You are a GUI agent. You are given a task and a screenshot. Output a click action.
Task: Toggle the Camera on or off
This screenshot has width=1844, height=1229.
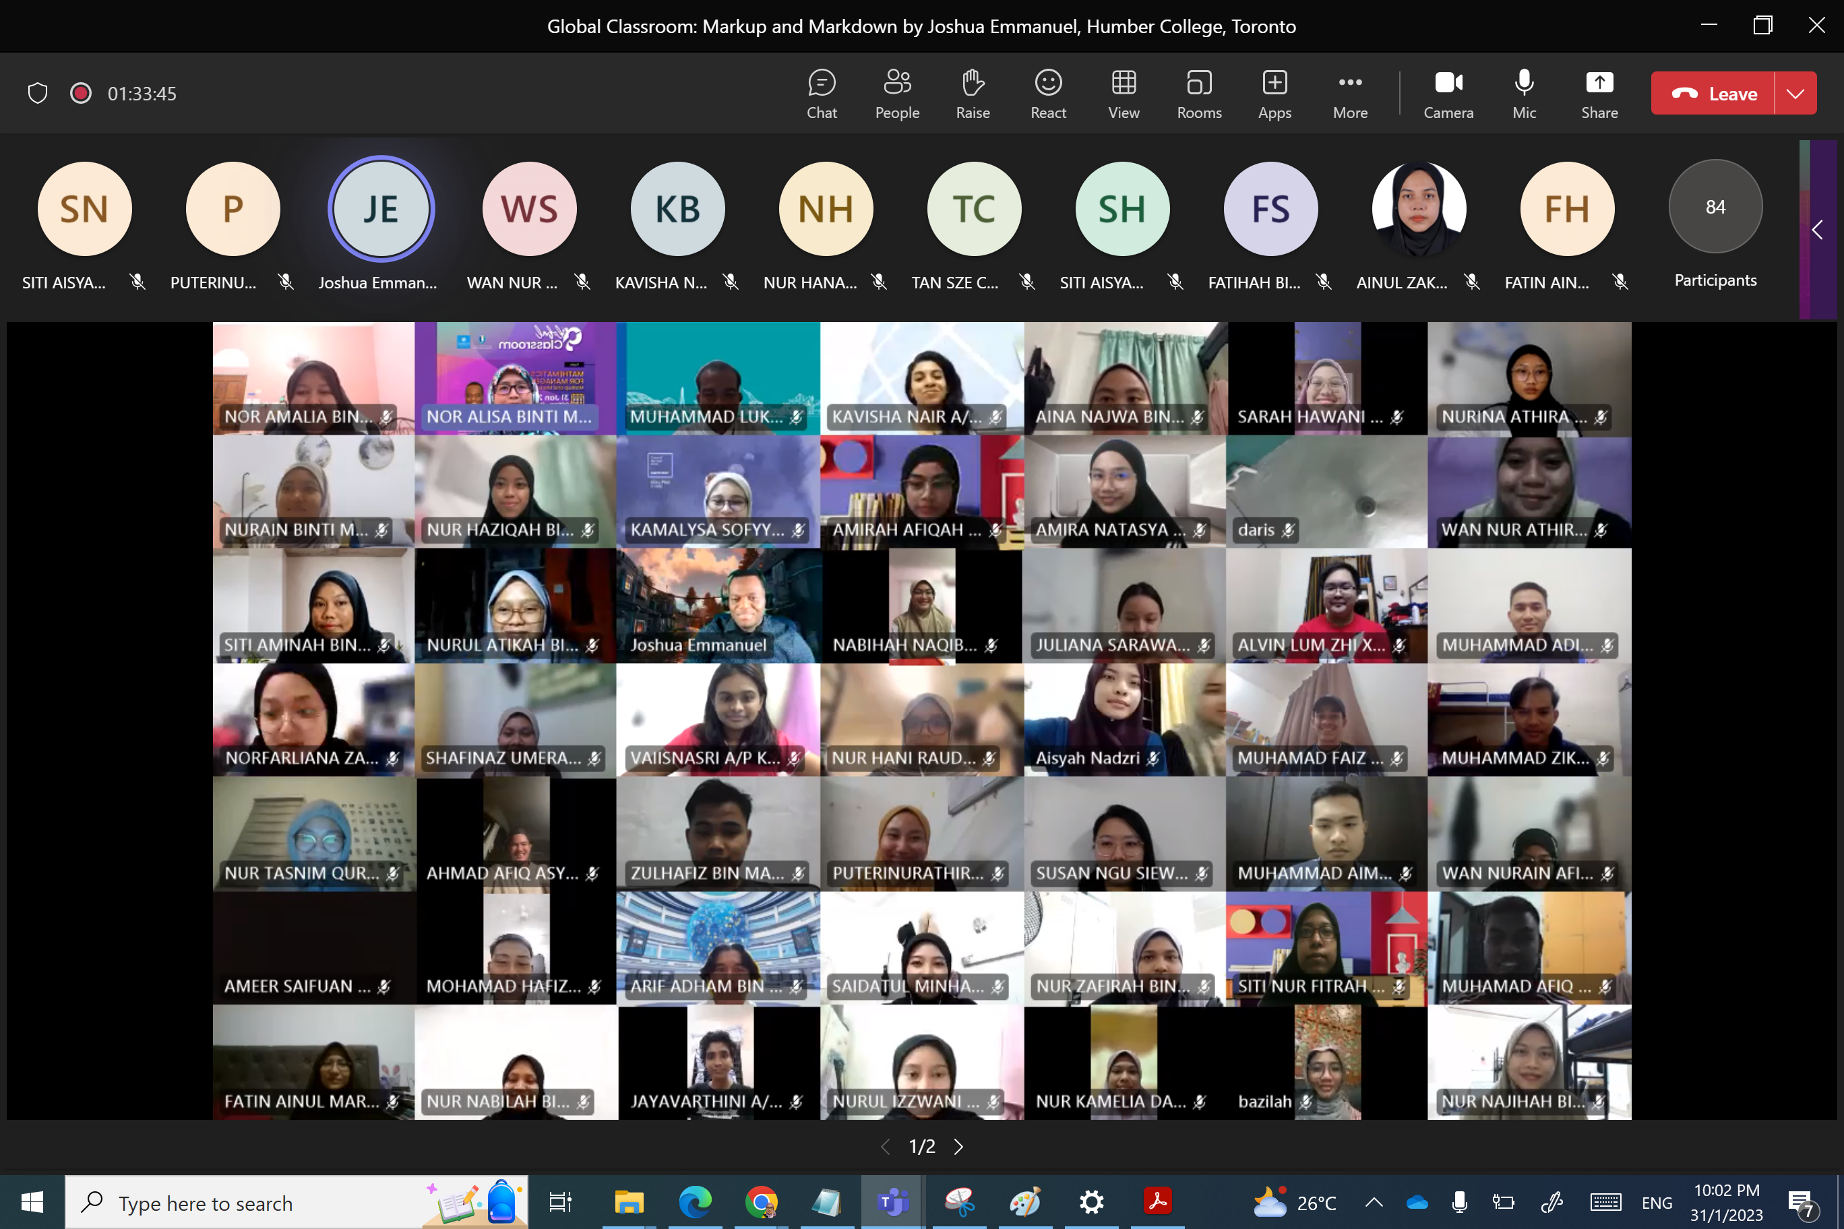(1448, 94)
